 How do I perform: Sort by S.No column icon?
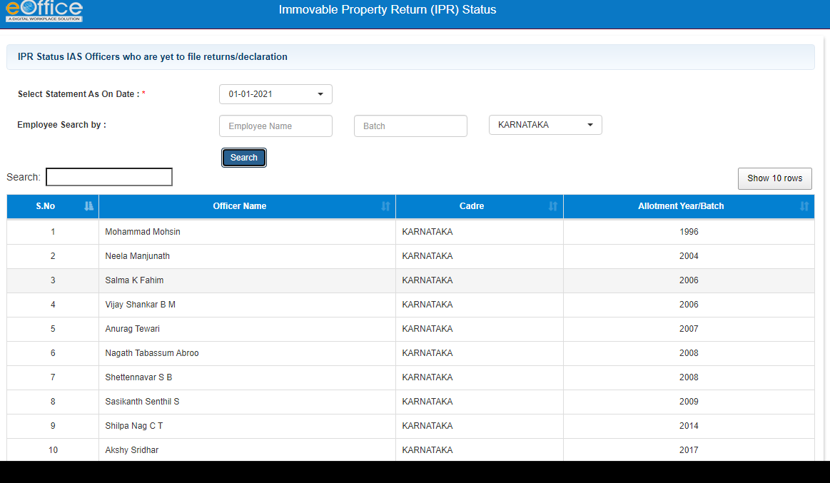point(88,206)
